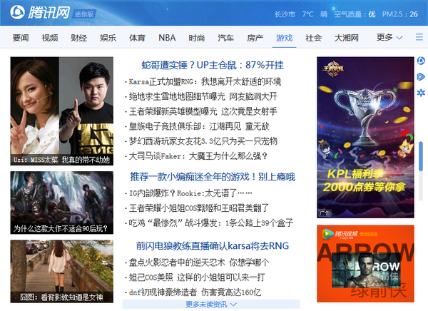Image resolution: width=428 pixels, height=311 pixels.
Task: Open article 王者荣耀新英雄模型曝光
Action: pos(203,111)
